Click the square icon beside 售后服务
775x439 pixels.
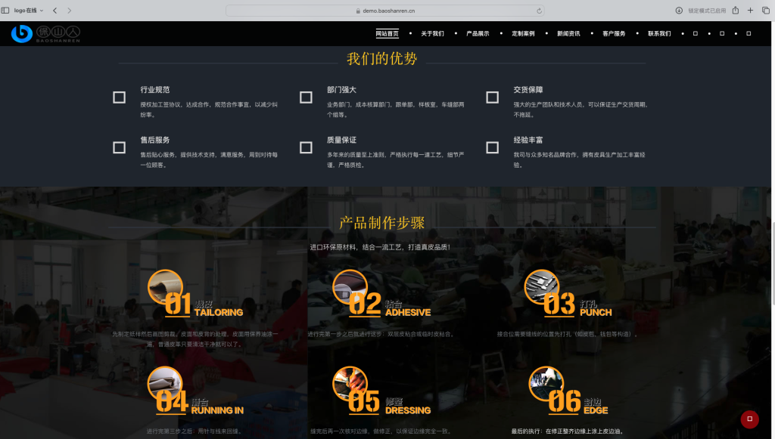119,147
